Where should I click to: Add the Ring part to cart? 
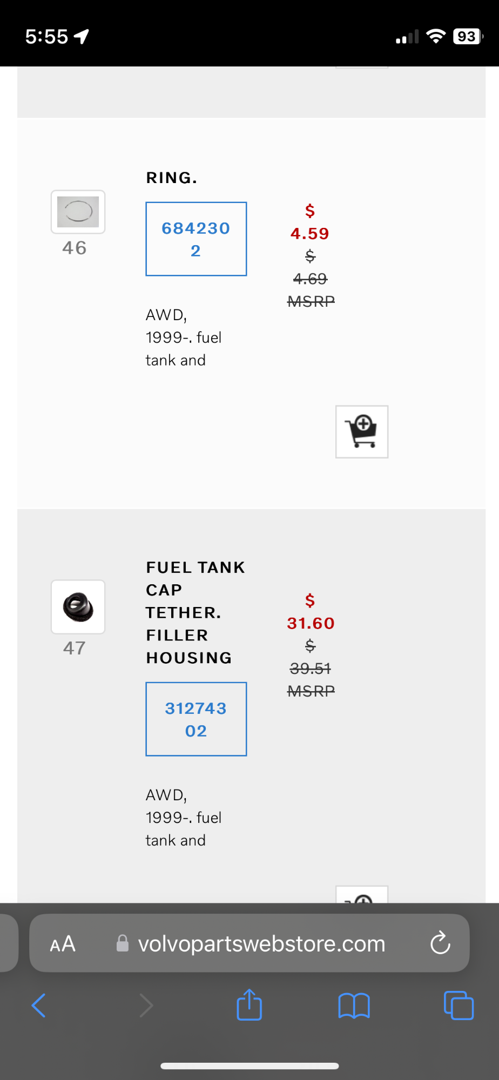362,431
